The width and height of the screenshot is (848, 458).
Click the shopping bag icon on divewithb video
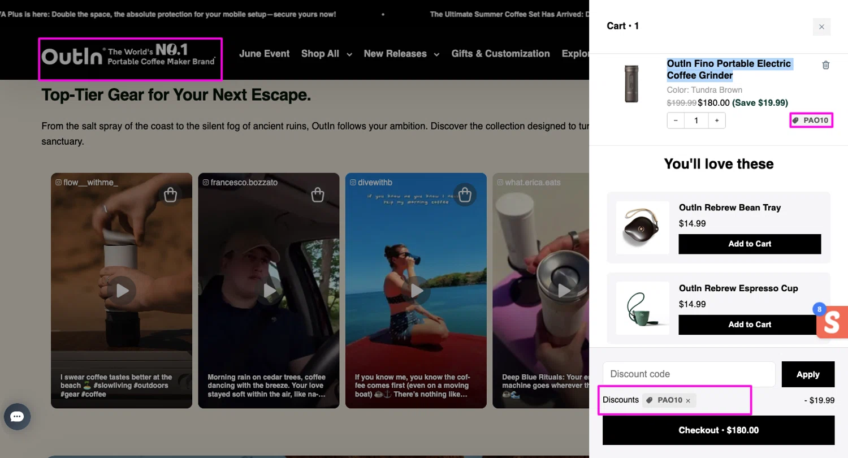click(465, 195)
